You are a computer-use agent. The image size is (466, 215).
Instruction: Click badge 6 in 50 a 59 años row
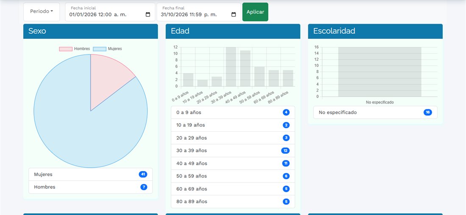(286, 176)
